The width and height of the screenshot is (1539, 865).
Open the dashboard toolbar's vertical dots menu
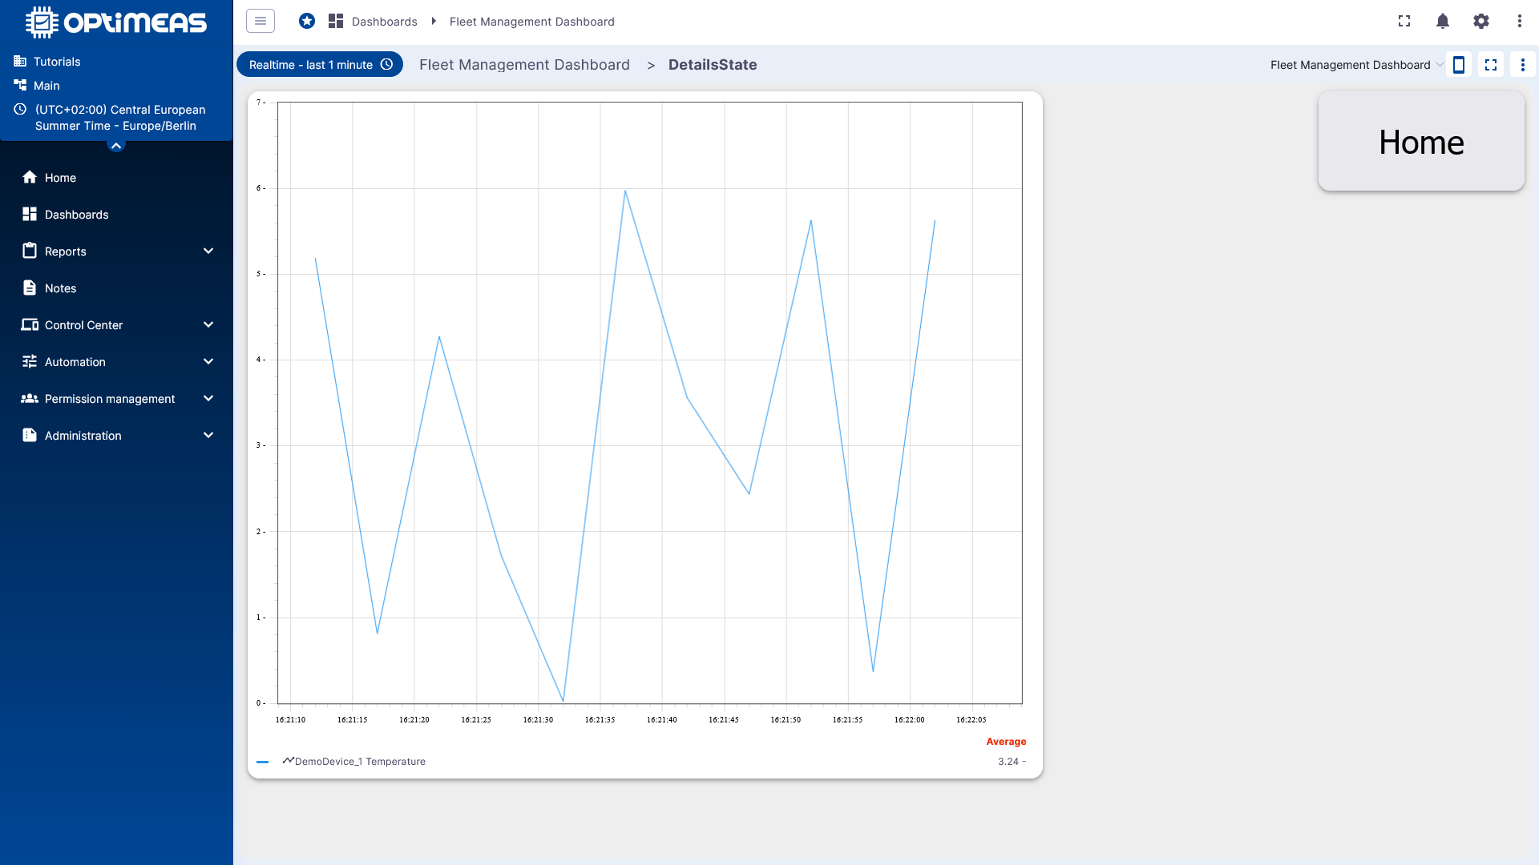coord(1523,65)
